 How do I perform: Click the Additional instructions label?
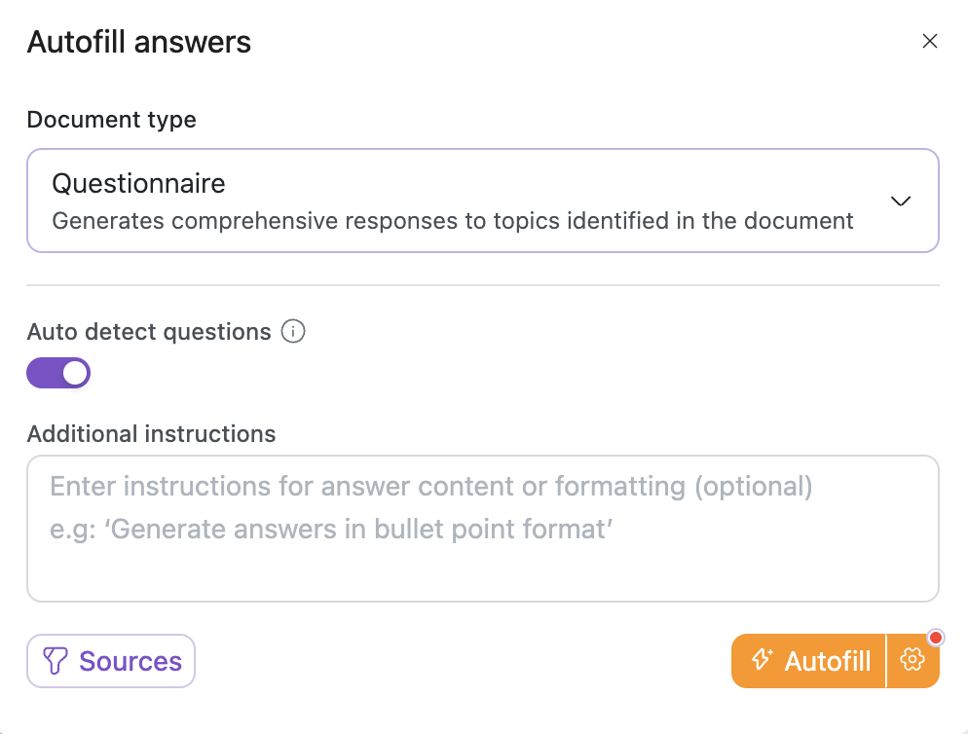[x=151, y=433]
